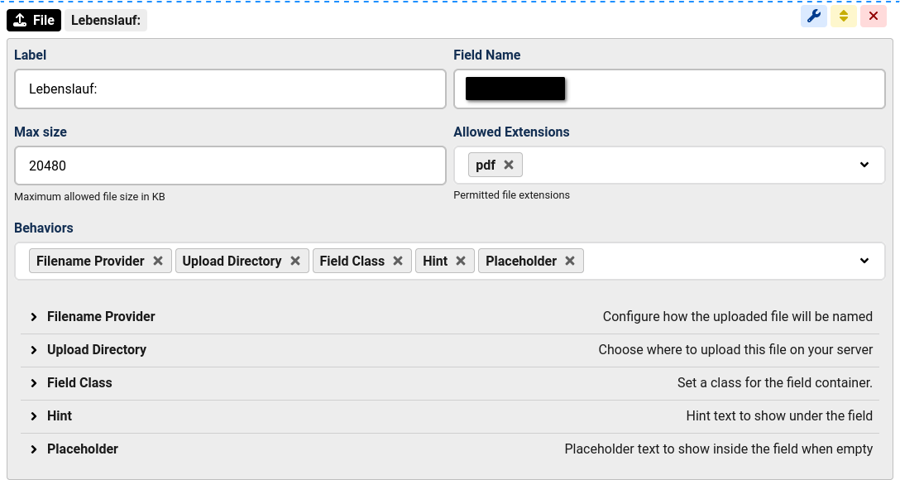The width and height of the screenshot is (900, 480).
Task: Click the Label input with Lebenslauf
Action: pyautogui.click(x=230, y=89)
